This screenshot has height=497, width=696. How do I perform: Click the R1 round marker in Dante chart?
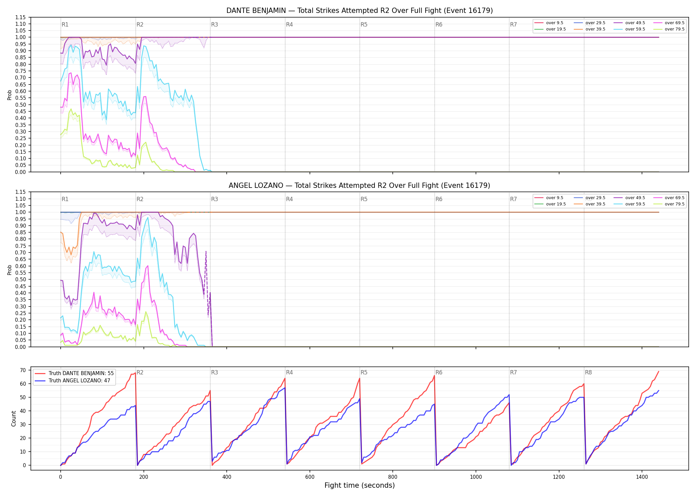pyautogui.click(x=65, y=25)
